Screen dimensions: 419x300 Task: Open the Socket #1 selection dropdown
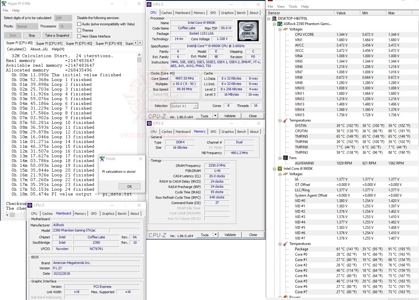195,106
